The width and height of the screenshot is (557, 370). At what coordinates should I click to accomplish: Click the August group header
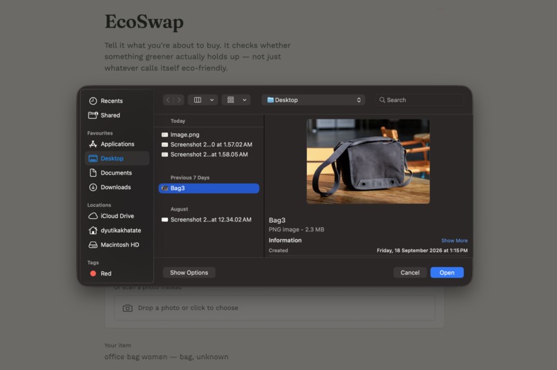[180, 209]
